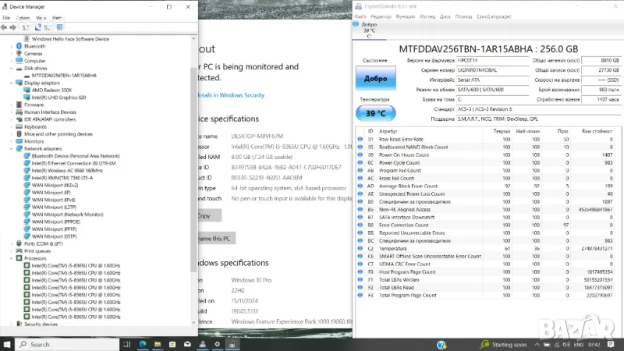Click the 39 °C temperature indicator
624x351 pixels.
click(x=375, y=113)
